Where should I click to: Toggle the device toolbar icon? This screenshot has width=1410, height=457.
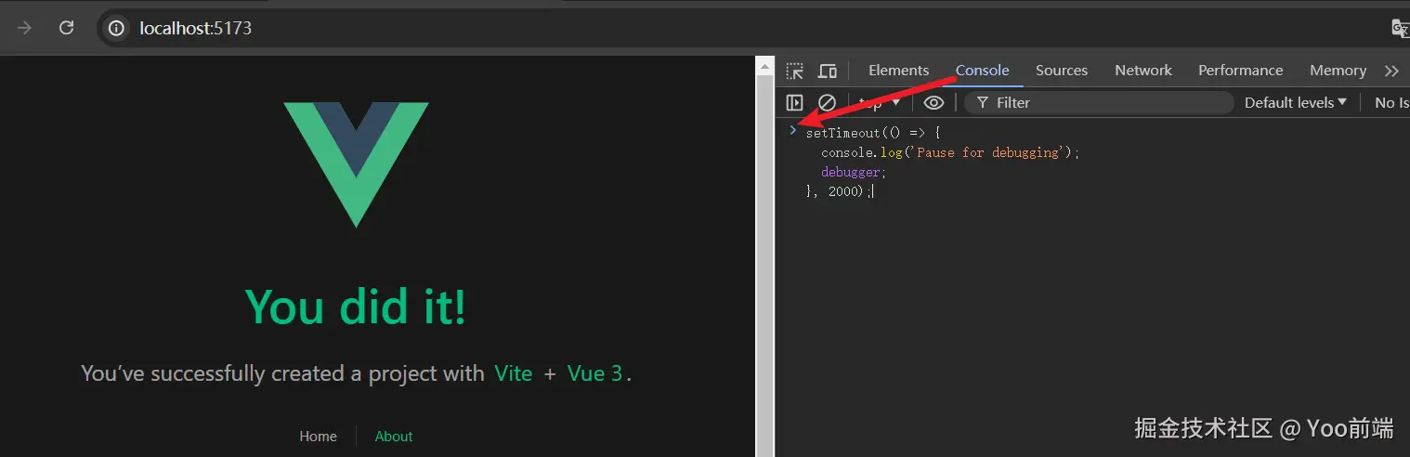(827, 71)
